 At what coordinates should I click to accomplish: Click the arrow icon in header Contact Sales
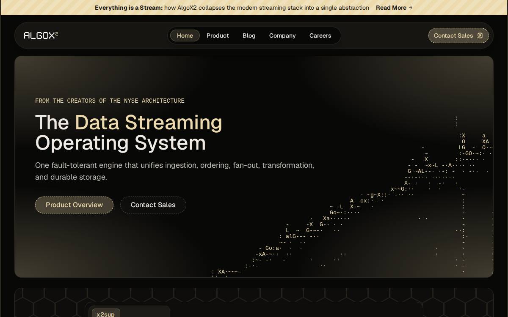(x=480, y=36)
